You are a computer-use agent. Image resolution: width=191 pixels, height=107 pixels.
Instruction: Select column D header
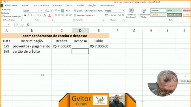80,31
